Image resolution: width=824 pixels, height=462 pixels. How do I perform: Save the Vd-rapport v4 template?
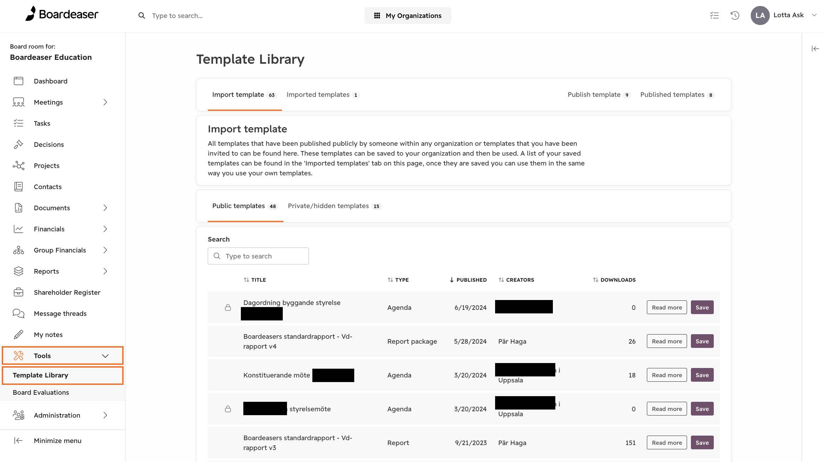pos(702,341)
